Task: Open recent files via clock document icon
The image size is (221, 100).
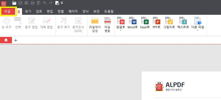Action: pyautogui.click(x=57, y=3)
